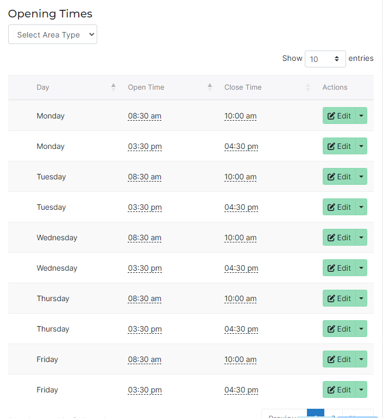Click Thursday's 04:30 pm close time value

tap(241, 329)
